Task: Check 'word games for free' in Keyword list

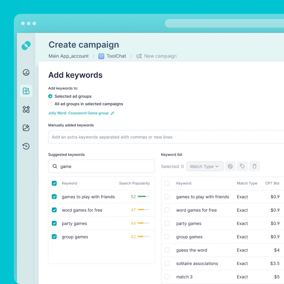Action: point(167,210)
